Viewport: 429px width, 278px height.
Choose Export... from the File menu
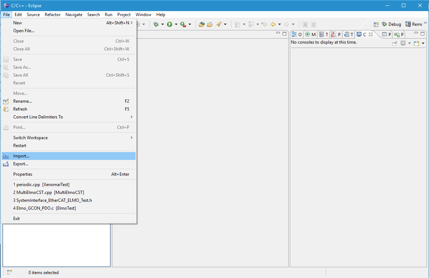tap(69, 164)
